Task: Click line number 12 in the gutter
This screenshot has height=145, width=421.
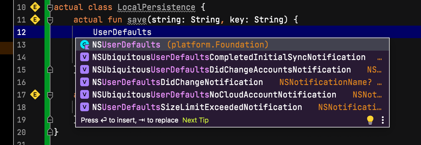Action: pyautogui.click(x=22, y=32)
